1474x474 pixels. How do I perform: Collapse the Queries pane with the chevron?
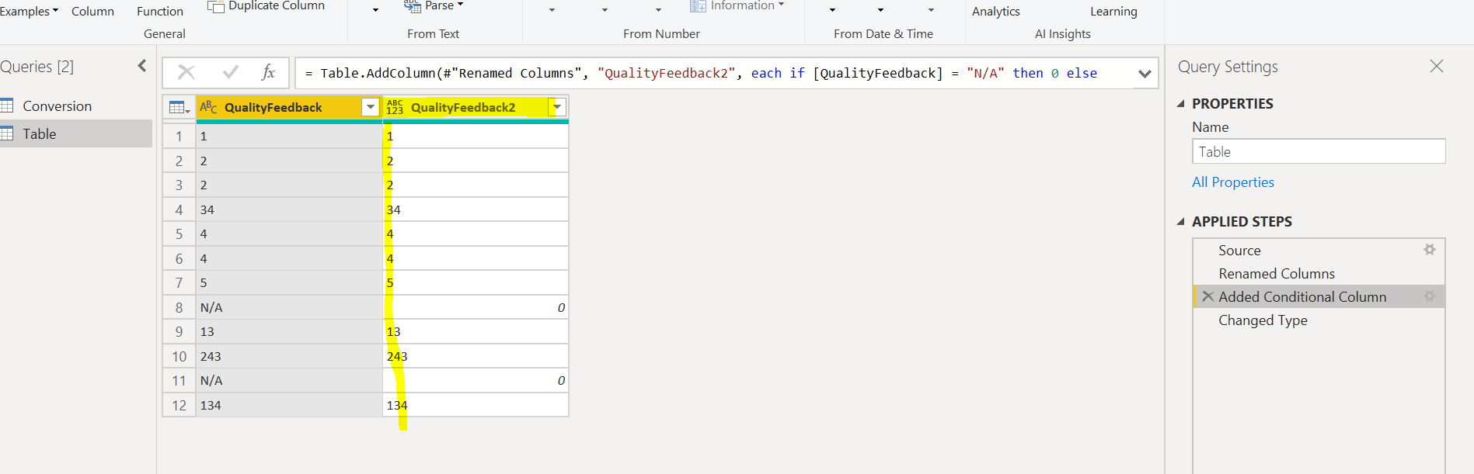click(x=142, y=66)
